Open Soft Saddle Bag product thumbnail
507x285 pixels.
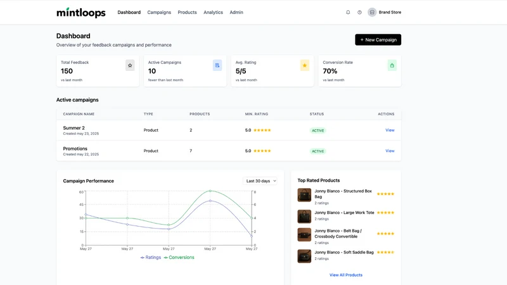tap(304, 256)
